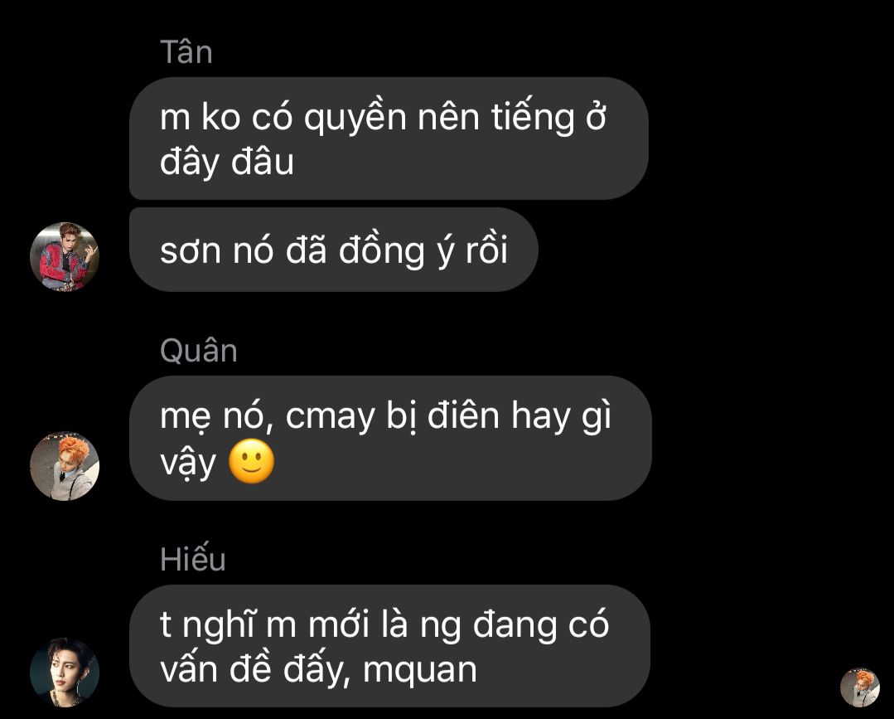Select Hiếu's message about 'vấn đề đấy, mquan'
Viewport: 894px width, 719px height.
[x=389, y=646]
